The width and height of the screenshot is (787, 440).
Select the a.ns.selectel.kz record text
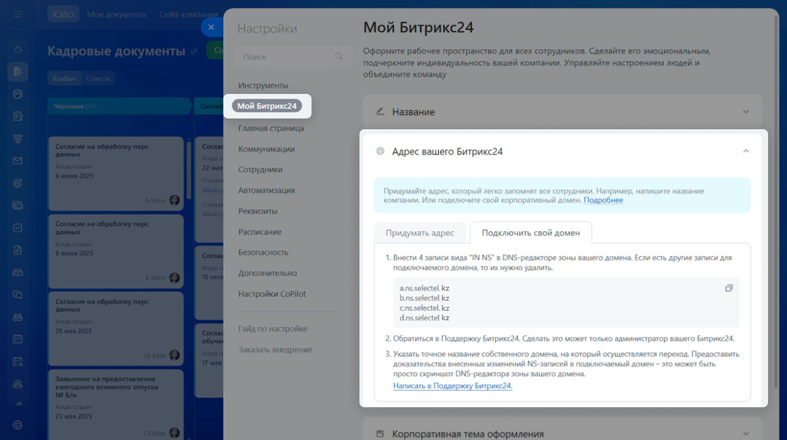click(x=424, y=288)
